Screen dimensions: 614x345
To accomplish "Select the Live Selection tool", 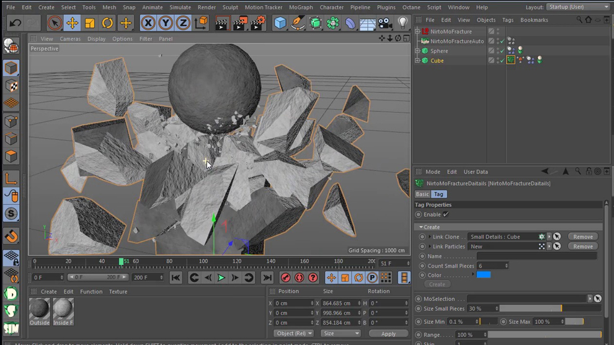I will pos(55,23).
